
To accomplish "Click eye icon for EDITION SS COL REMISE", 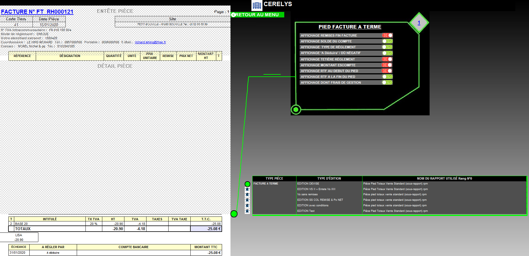I will click(x=247, y=200).
